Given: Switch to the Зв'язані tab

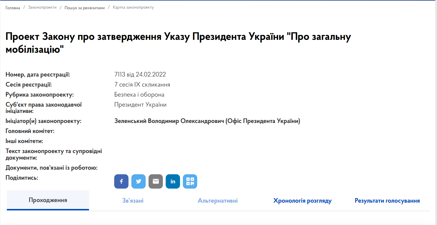Looking at the screenshot, I should click(x=133, y=201).
